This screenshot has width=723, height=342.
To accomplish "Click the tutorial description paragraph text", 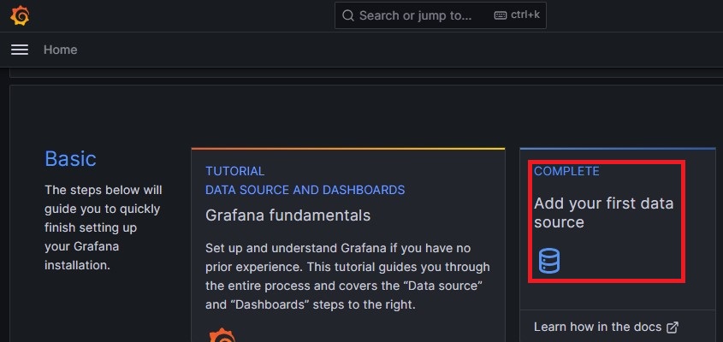I will [x=347, y=276].
